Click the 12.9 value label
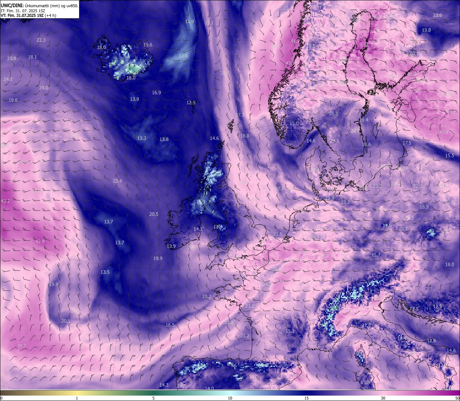The width and height of the screenshot is (460, 401). 191,102
